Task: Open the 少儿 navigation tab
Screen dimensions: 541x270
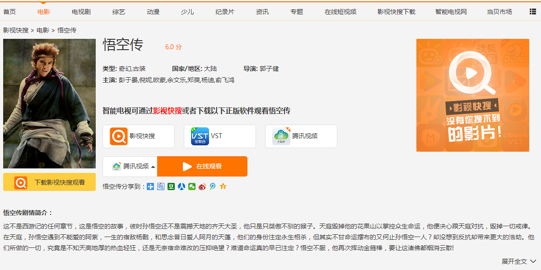Action: 187,12
